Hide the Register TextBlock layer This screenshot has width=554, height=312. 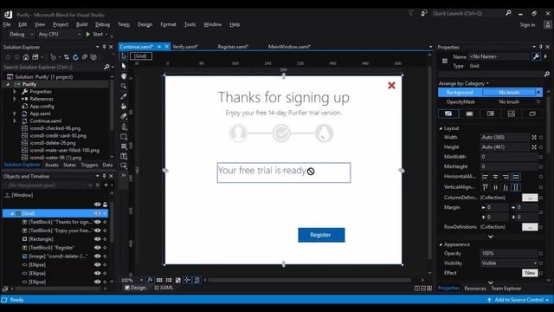click(97, 248)
